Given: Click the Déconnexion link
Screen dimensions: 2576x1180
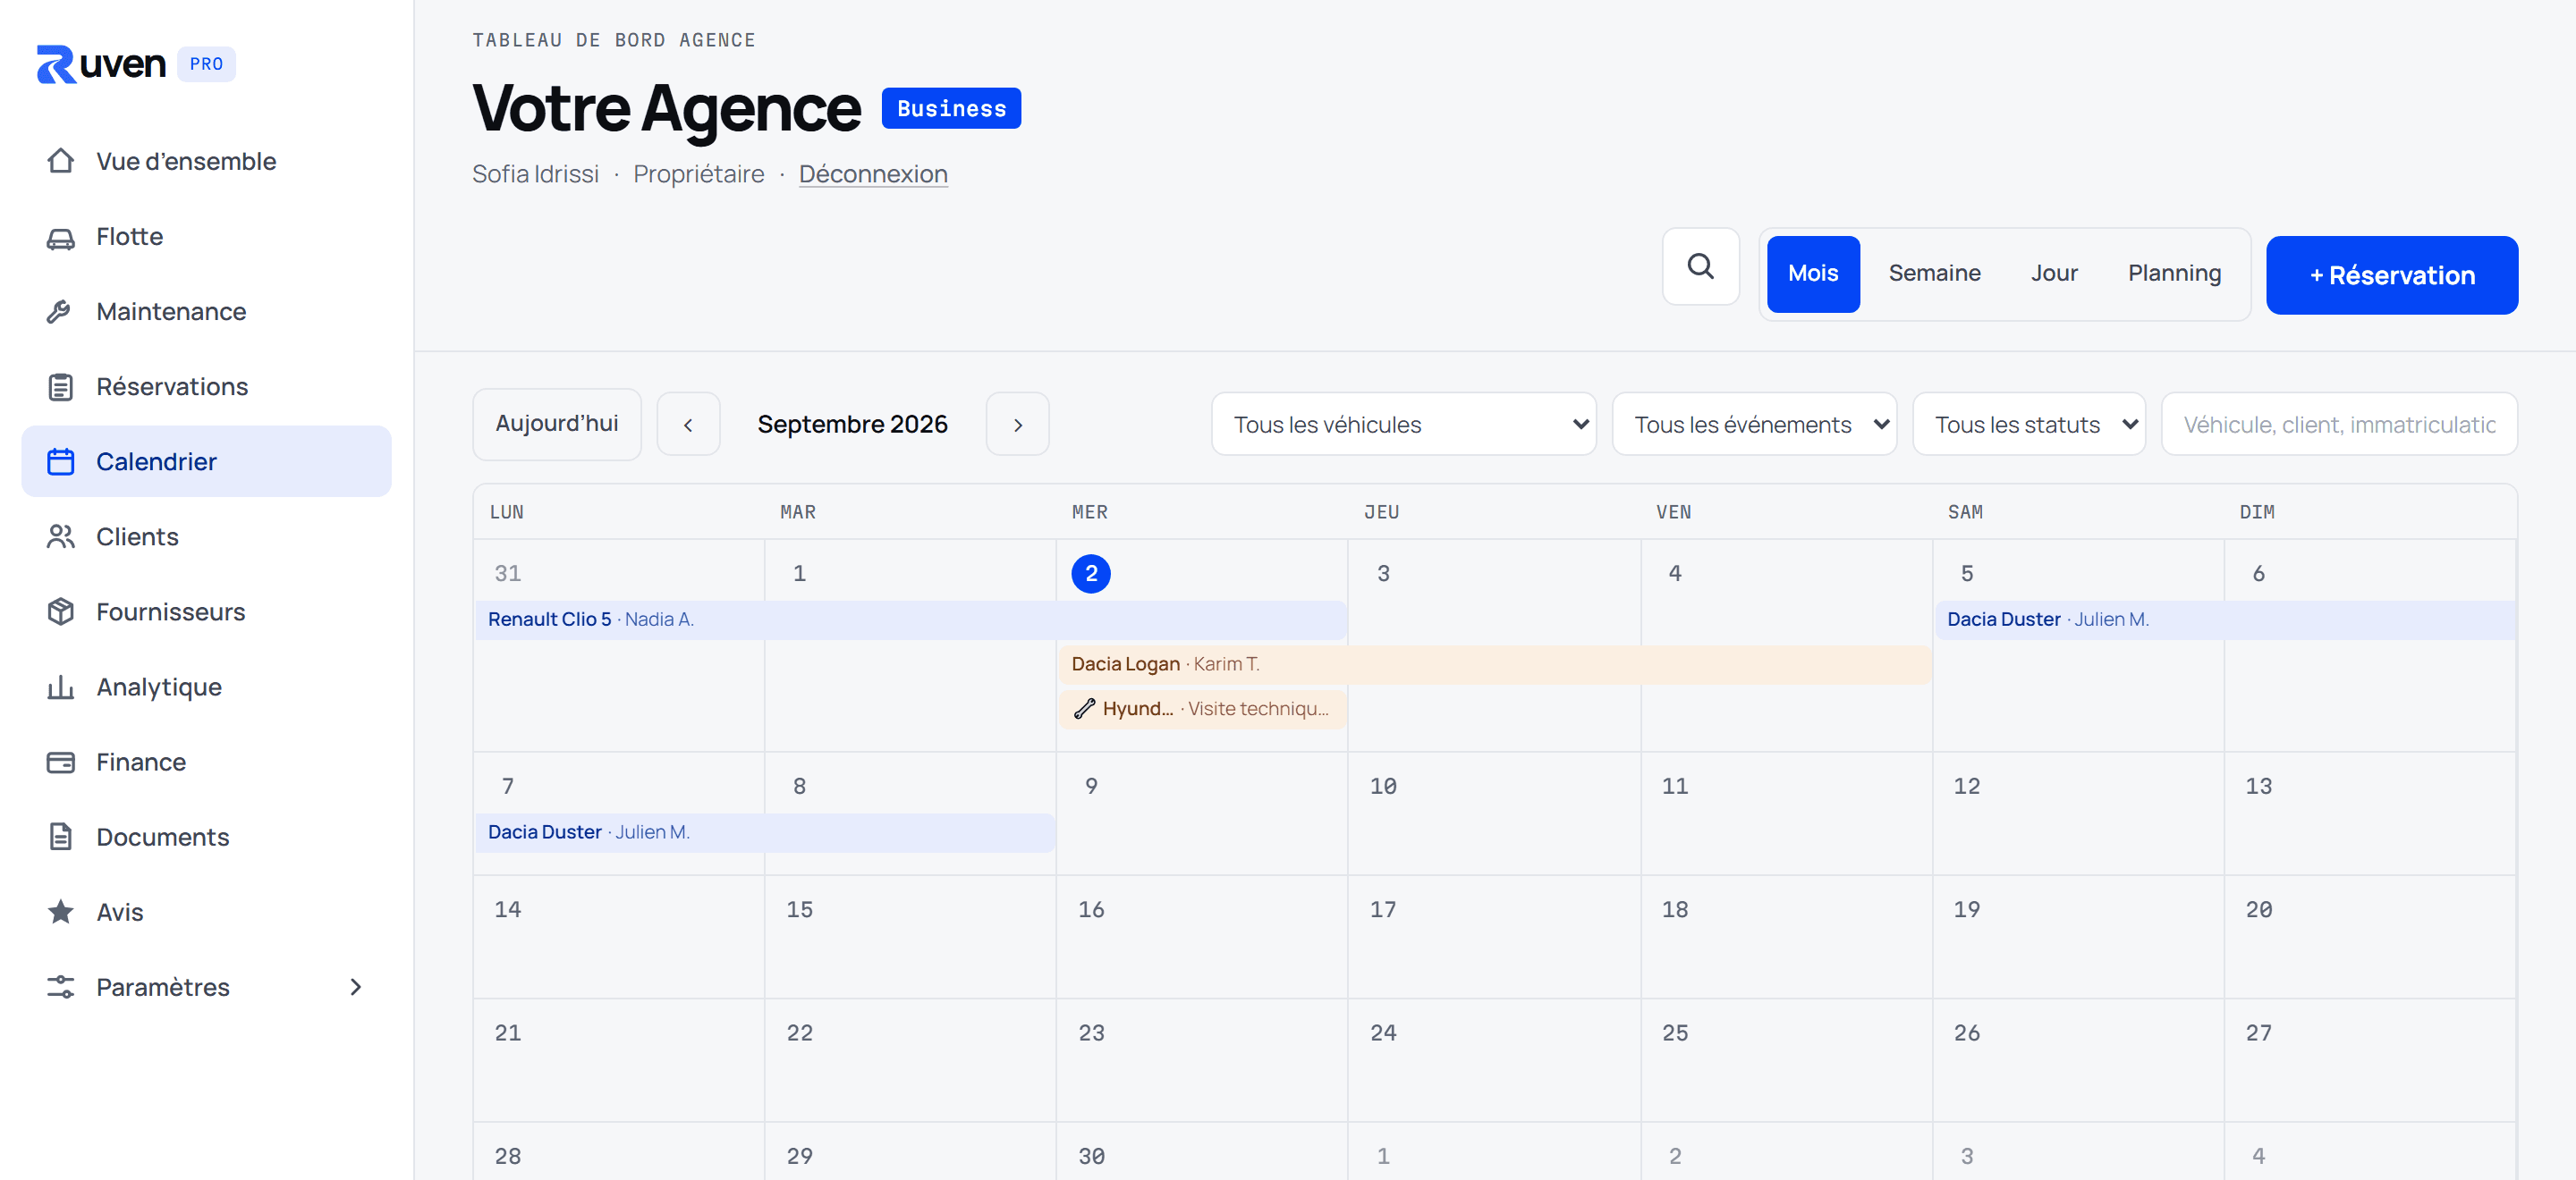Looking at the screenshot, I should pos(873,173).
